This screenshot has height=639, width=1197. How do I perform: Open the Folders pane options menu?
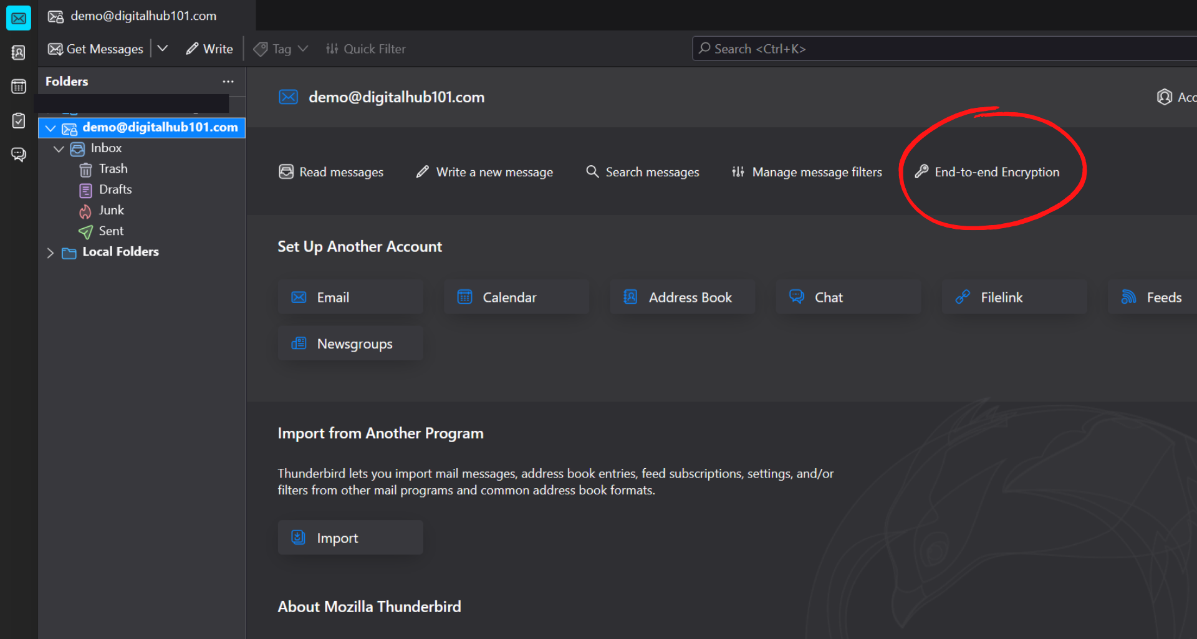(228, 82)
